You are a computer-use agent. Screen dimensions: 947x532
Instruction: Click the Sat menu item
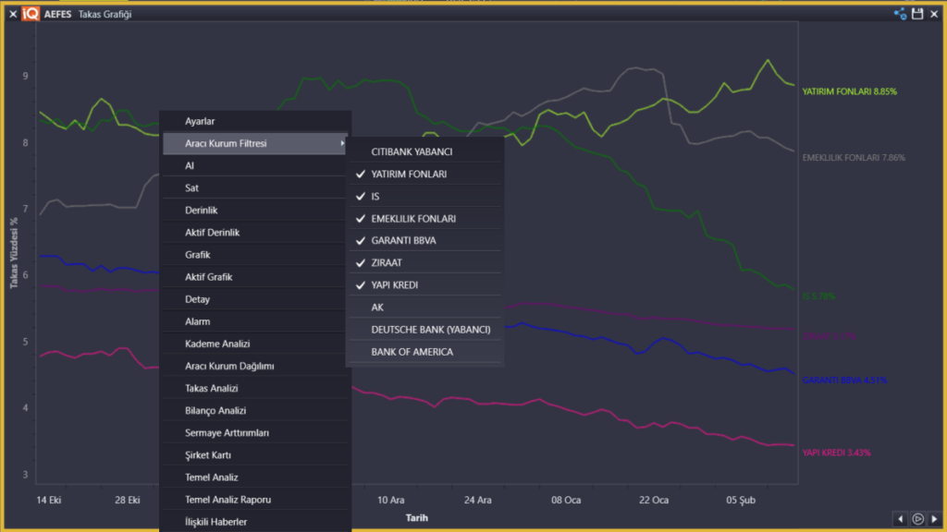(191, 188)
